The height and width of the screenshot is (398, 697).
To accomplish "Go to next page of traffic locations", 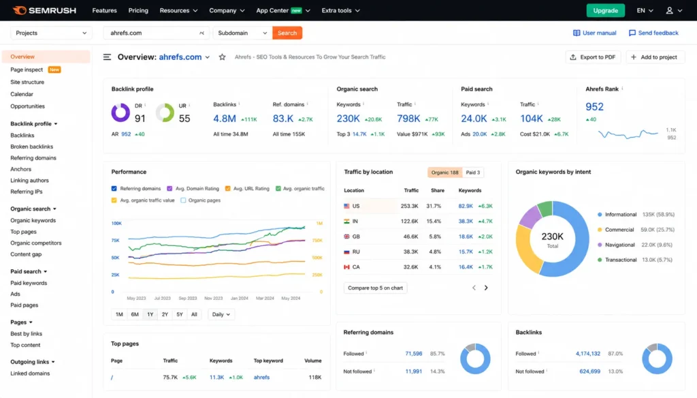I will tap(486, 288).
